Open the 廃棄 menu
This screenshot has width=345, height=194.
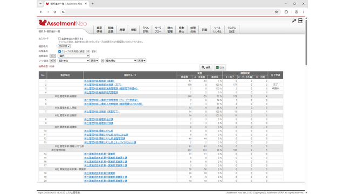click(x=122, y=30)
